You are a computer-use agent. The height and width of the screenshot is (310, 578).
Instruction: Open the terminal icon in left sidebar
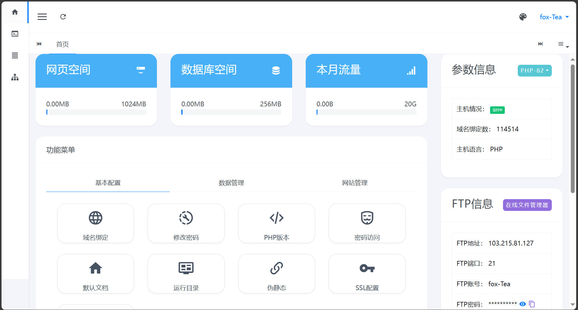click(x=15, y=34)
